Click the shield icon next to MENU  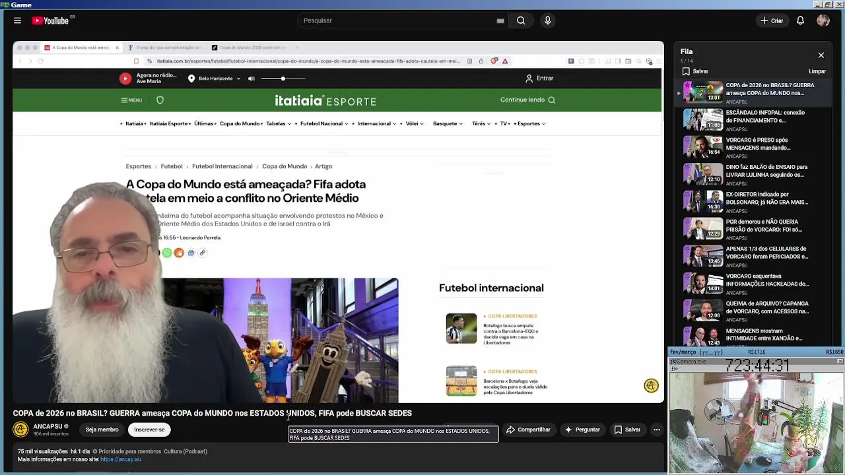(x=160, y=100)
